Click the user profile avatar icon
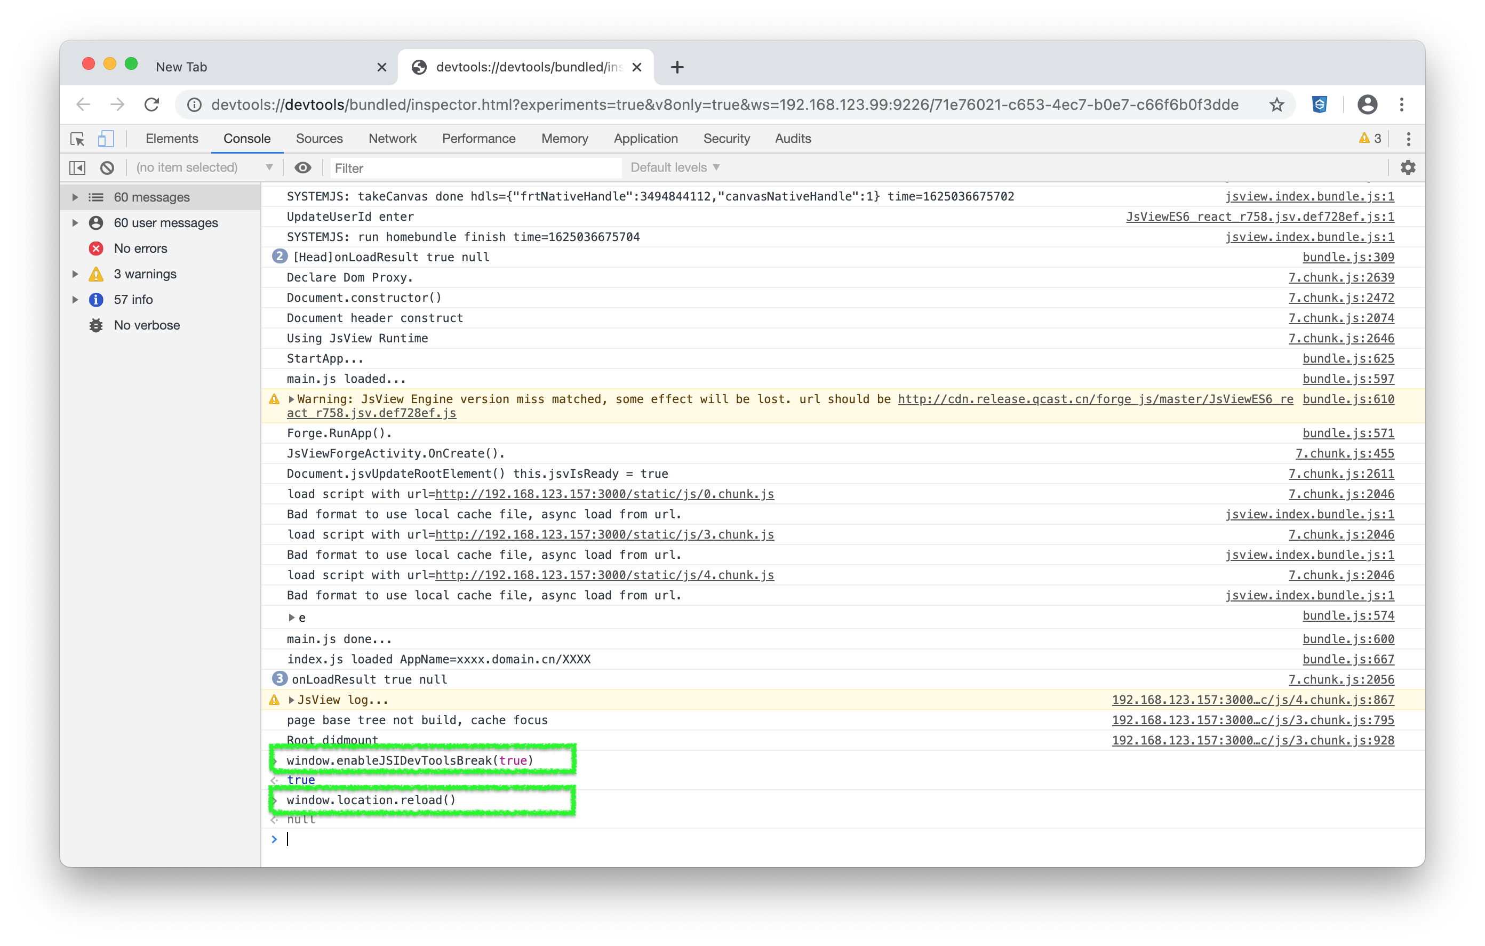Screen dimensions: 1485x946 pos(1367,105)
